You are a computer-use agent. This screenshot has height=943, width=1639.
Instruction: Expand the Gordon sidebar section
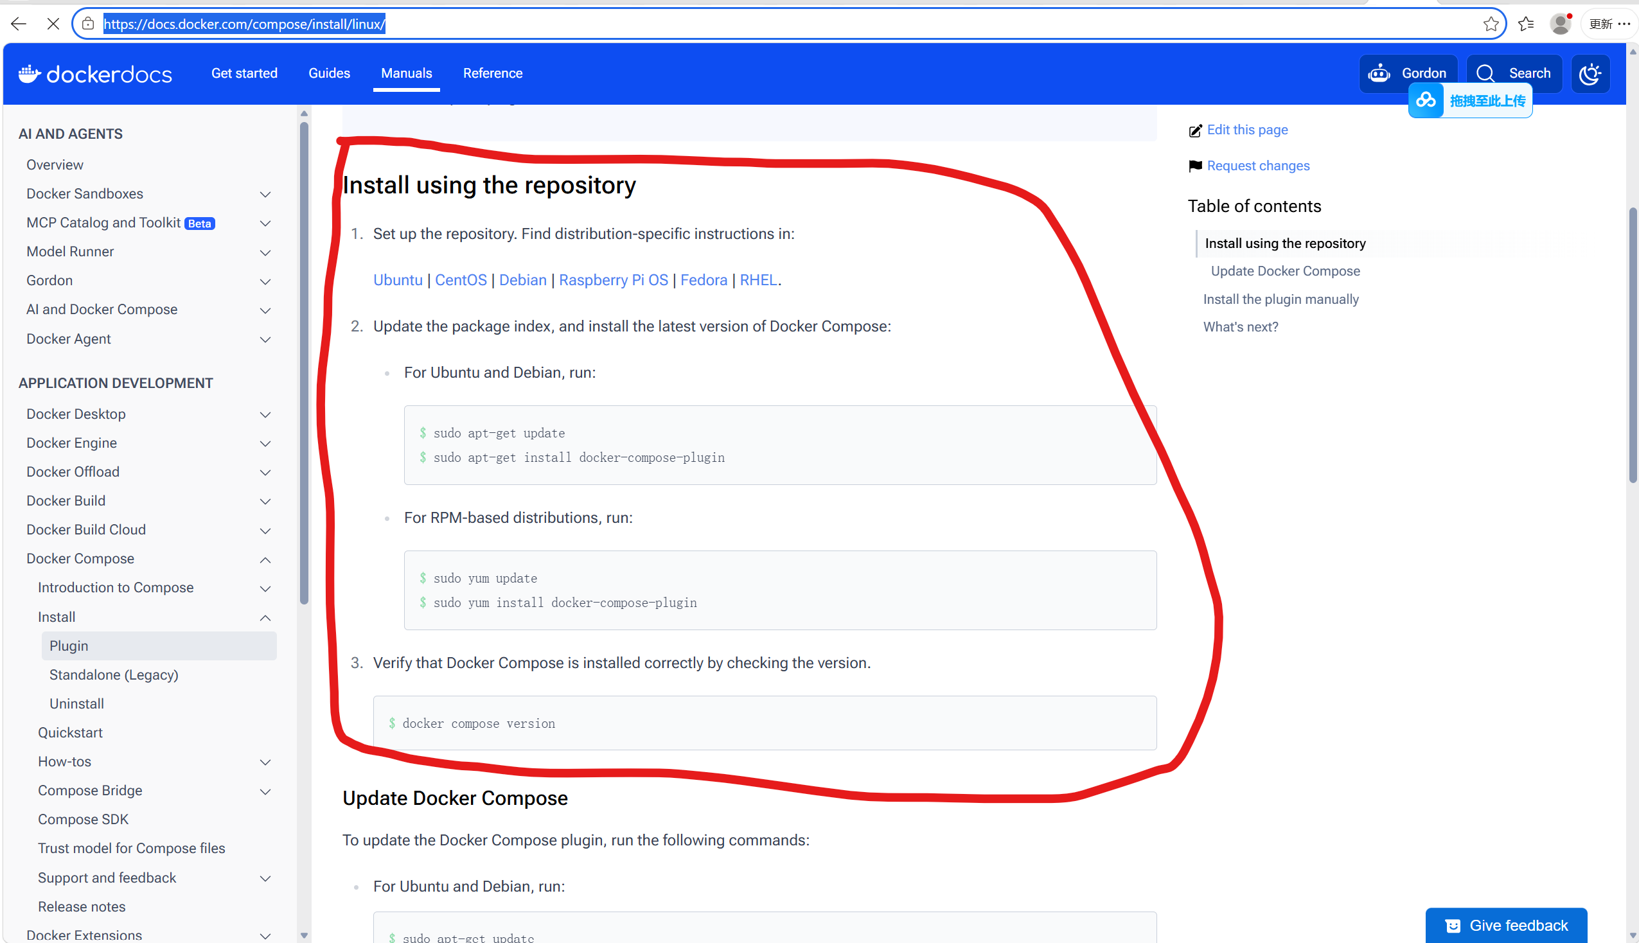coord(265,282)
